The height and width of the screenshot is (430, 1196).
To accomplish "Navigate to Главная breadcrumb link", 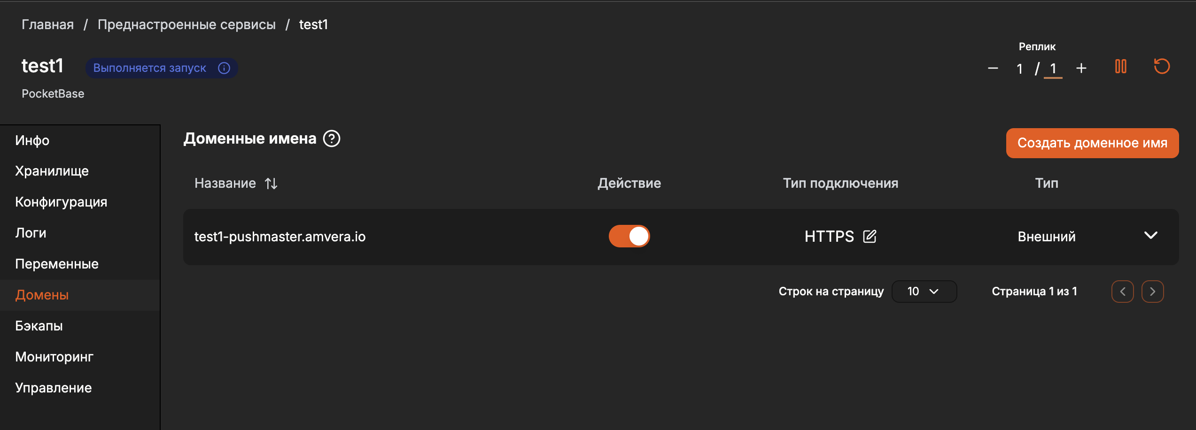I will pyautogui.click(x=47, y=24).
